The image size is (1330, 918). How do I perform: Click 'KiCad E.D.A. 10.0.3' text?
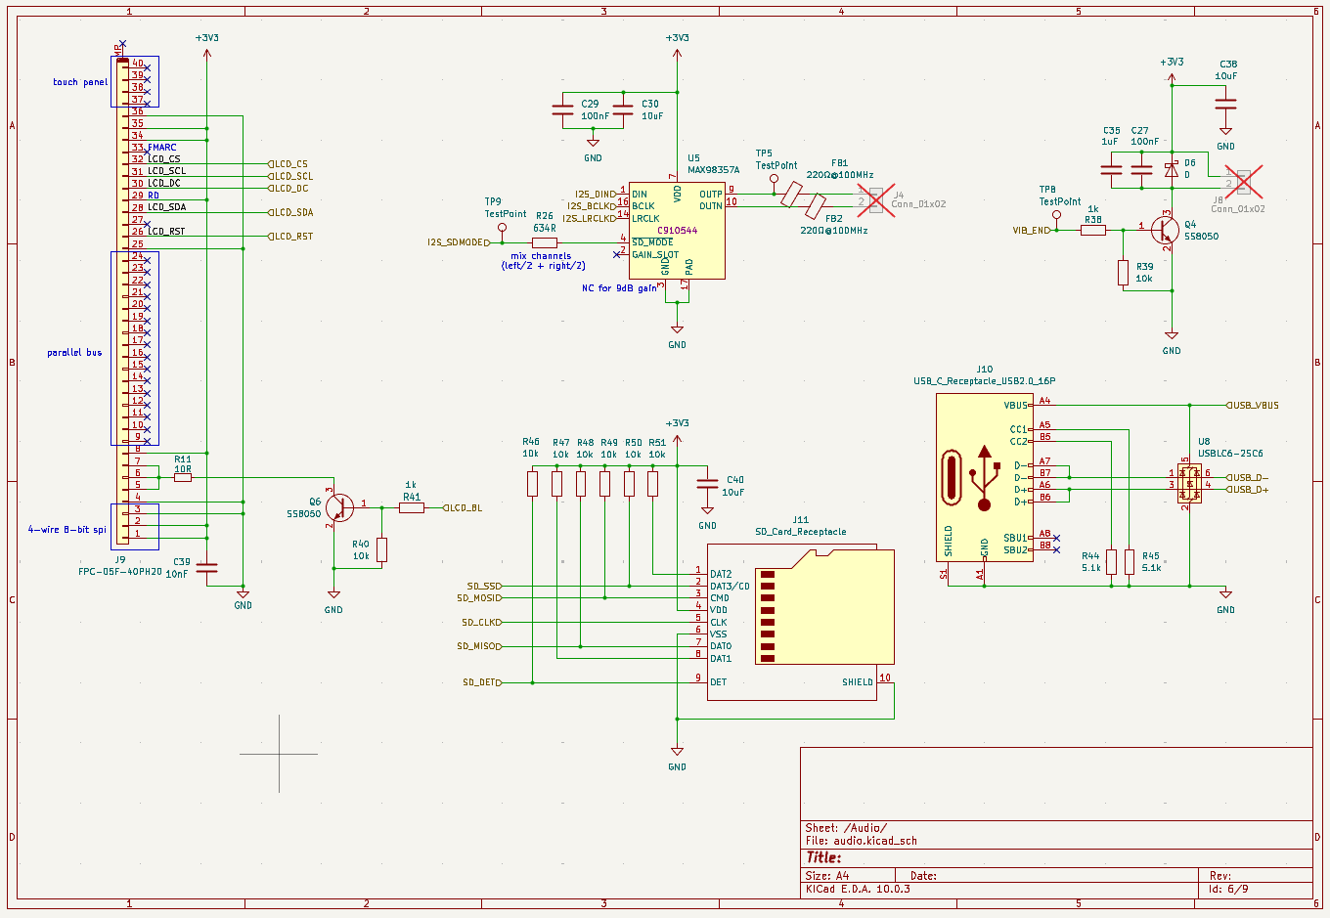coord(858,890)
